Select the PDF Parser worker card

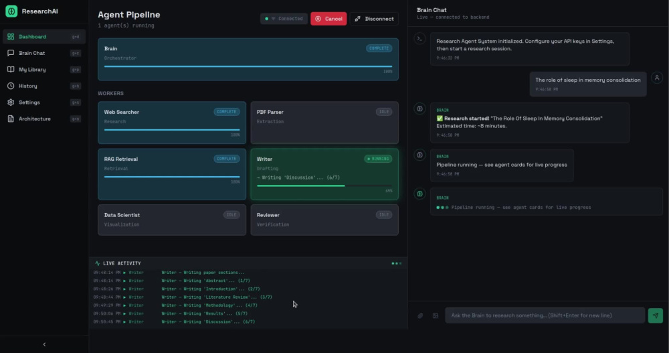click(324, 123)
